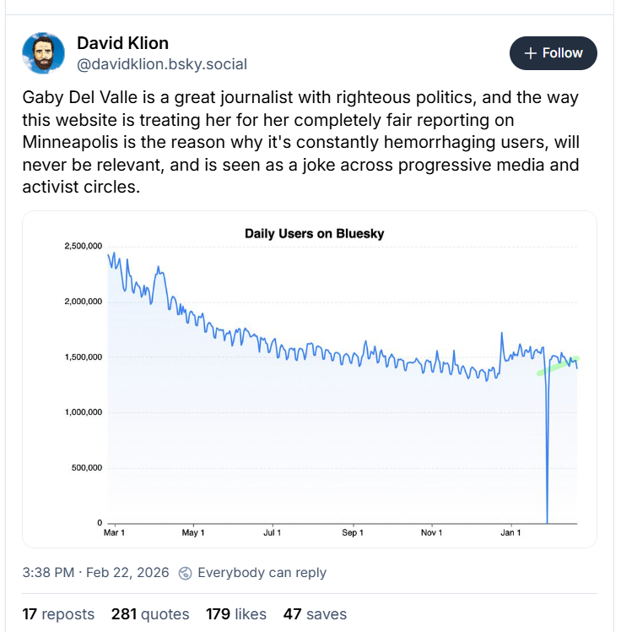621x632 pixels.
Task: Click the post text about Gaby Del Valle
Action: point(301,142)
